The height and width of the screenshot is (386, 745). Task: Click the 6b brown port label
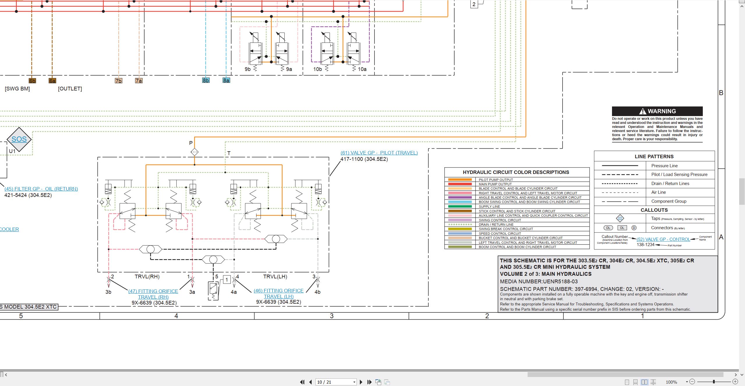pos(32,81)
